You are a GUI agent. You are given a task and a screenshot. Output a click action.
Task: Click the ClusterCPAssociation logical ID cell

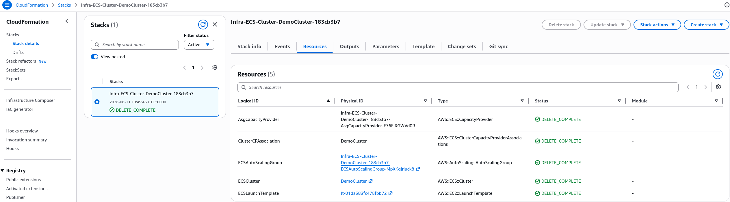click(259, 141)
